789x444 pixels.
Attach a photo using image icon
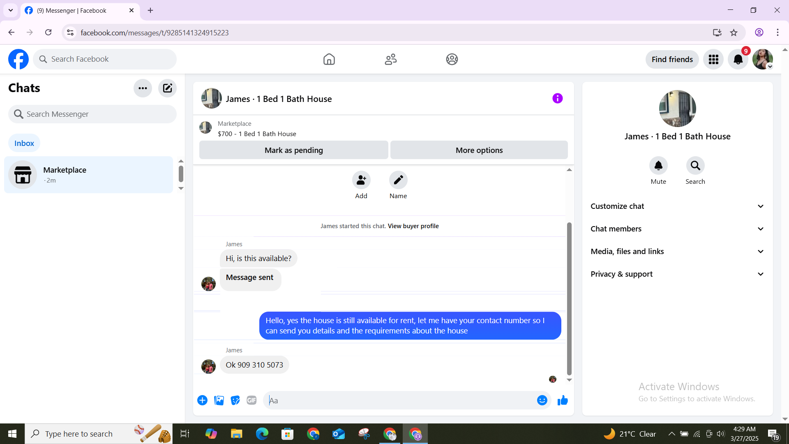point(219,400)
